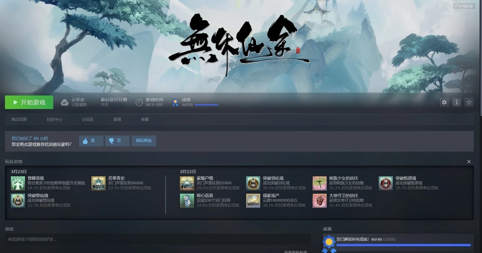This screenshot has height=253, width=482.
Task: Click the 大地守卫的信任 achievement icon
Action: point(320,201)
